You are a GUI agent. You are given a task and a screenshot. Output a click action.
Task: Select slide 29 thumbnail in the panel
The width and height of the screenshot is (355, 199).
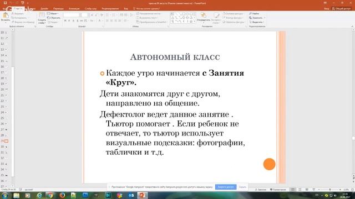(x=6, y=141)
